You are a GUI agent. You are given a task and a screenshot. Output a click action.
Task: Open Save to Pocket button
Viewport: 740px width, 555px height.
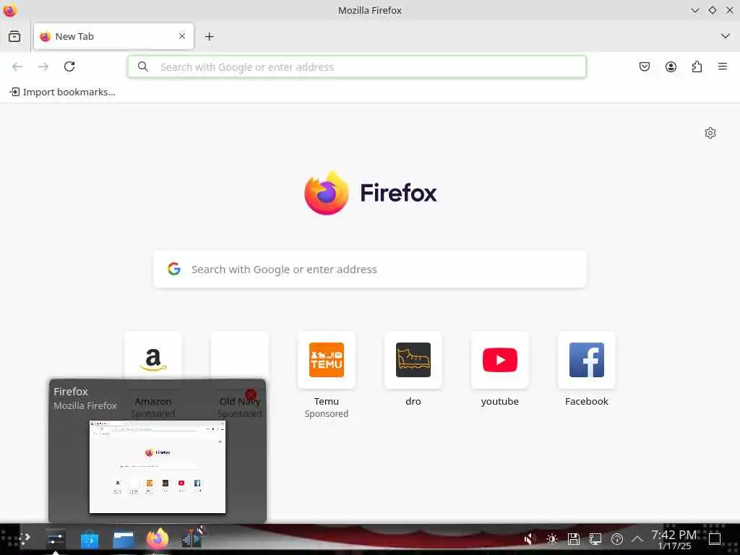pyautogui.click(x=645, y=66)
